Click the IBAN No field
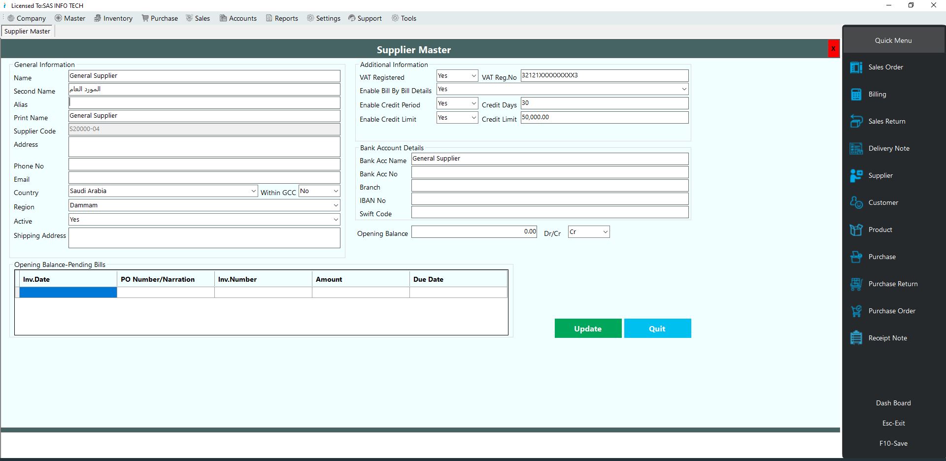The width and height of the screenshot is (946, 461). click(x=550, y=198)
